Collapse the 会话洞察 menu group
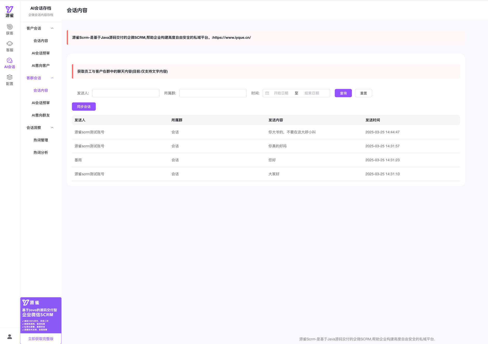Viewport: 488px width, 344px height. 52,128
